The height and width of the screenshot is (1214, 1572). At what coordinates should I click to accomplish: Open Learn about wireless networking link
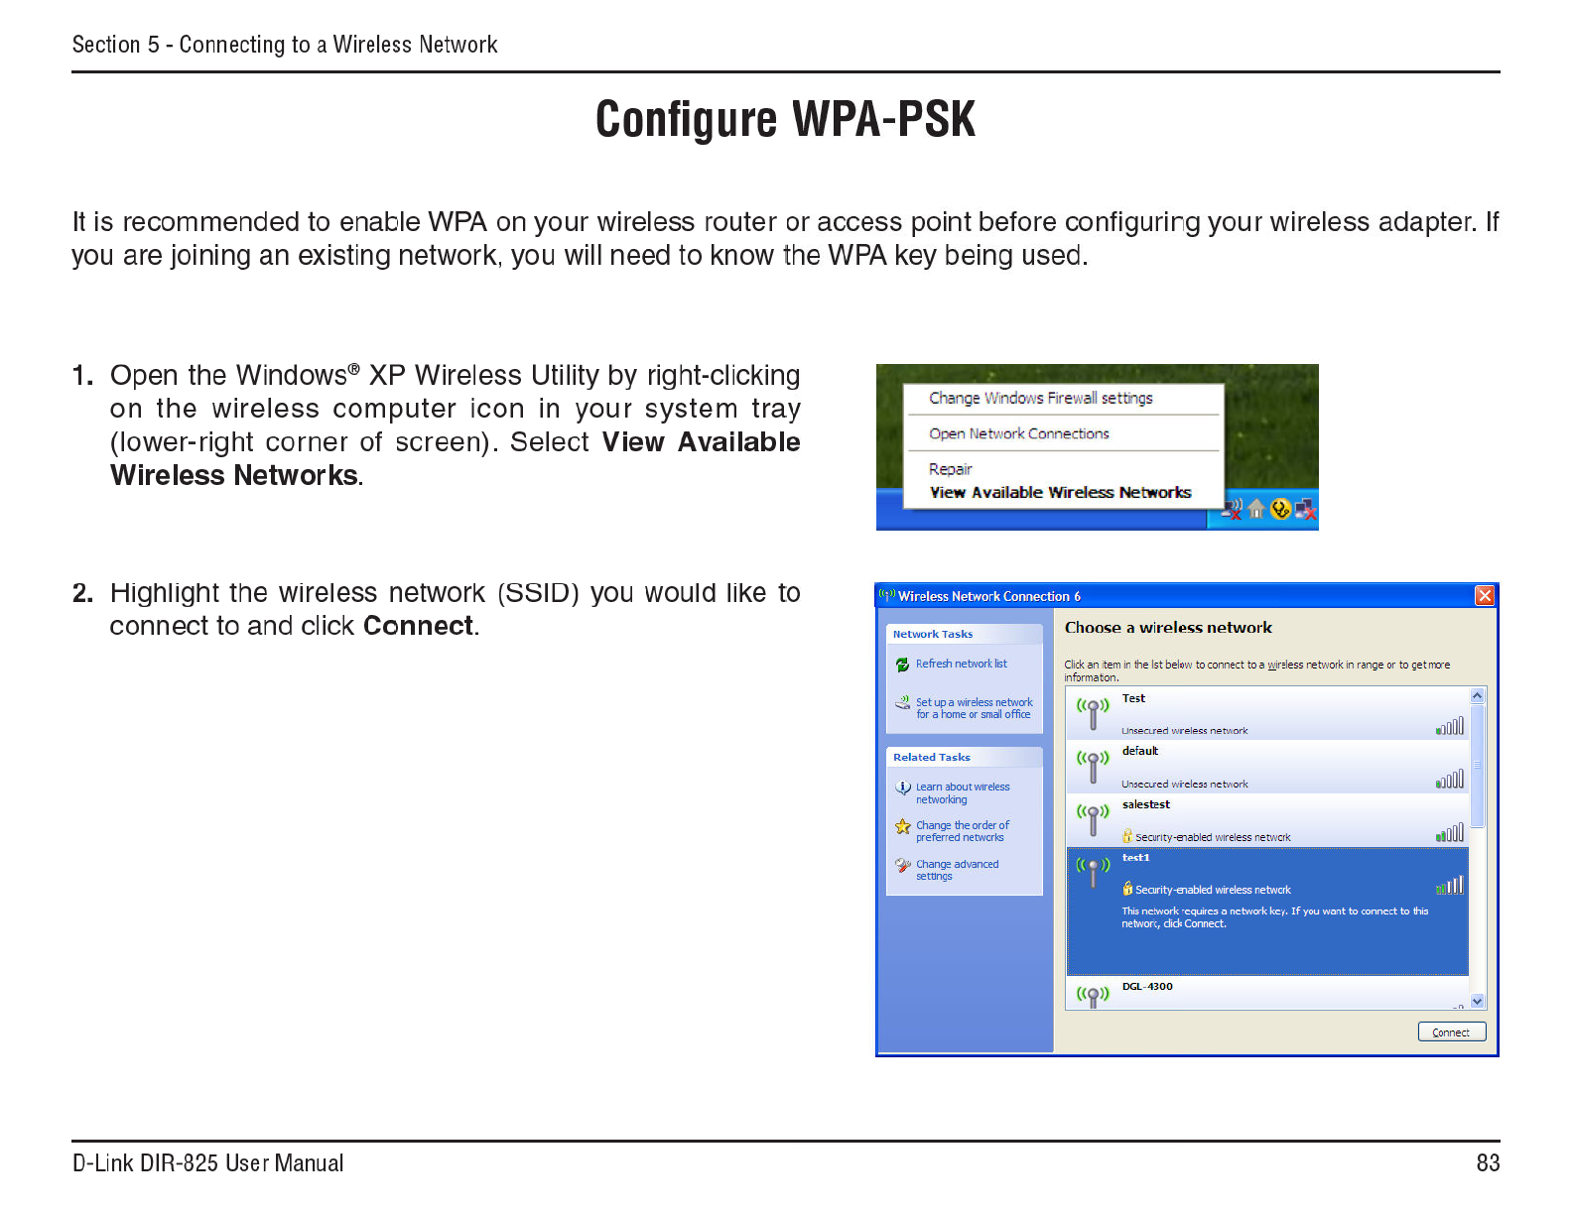click(963, 793)
